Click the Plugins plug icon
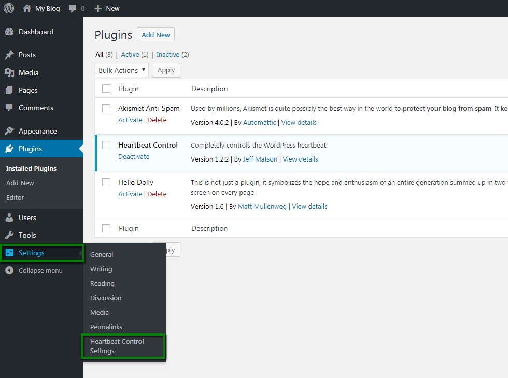Viewport: 508px width, 378px height. coord(9,149)
